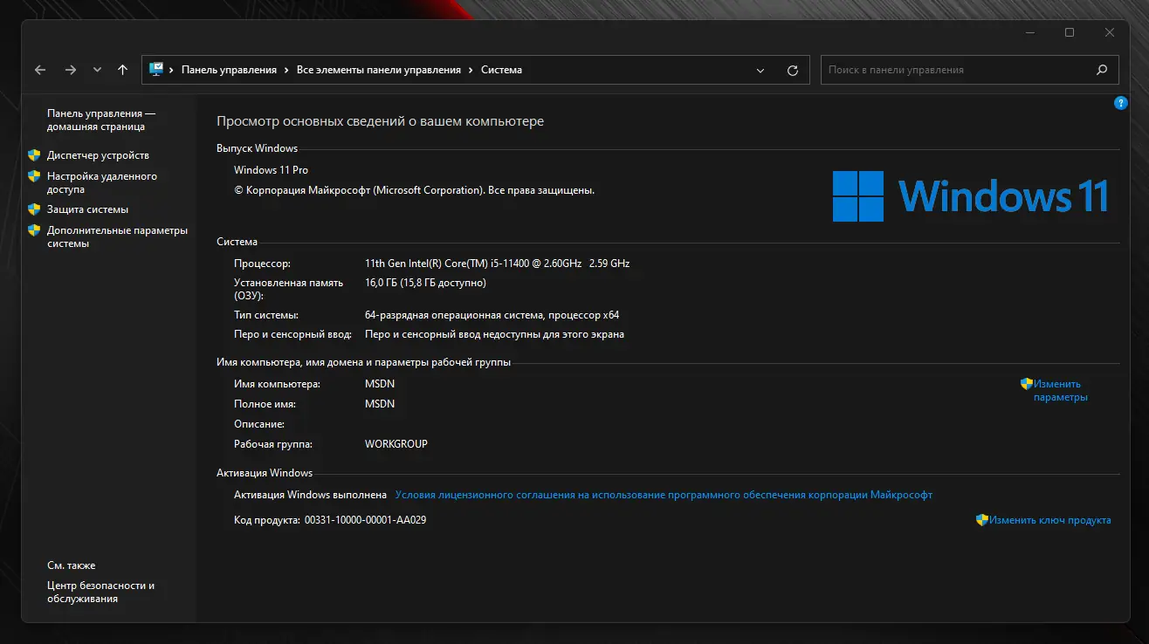Open Диспетчер устройств
The image size is (1149, 644).
coord(98,155)
